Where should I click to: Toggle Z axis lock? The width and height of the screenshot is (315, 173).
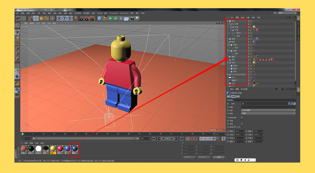click(70, 18)
